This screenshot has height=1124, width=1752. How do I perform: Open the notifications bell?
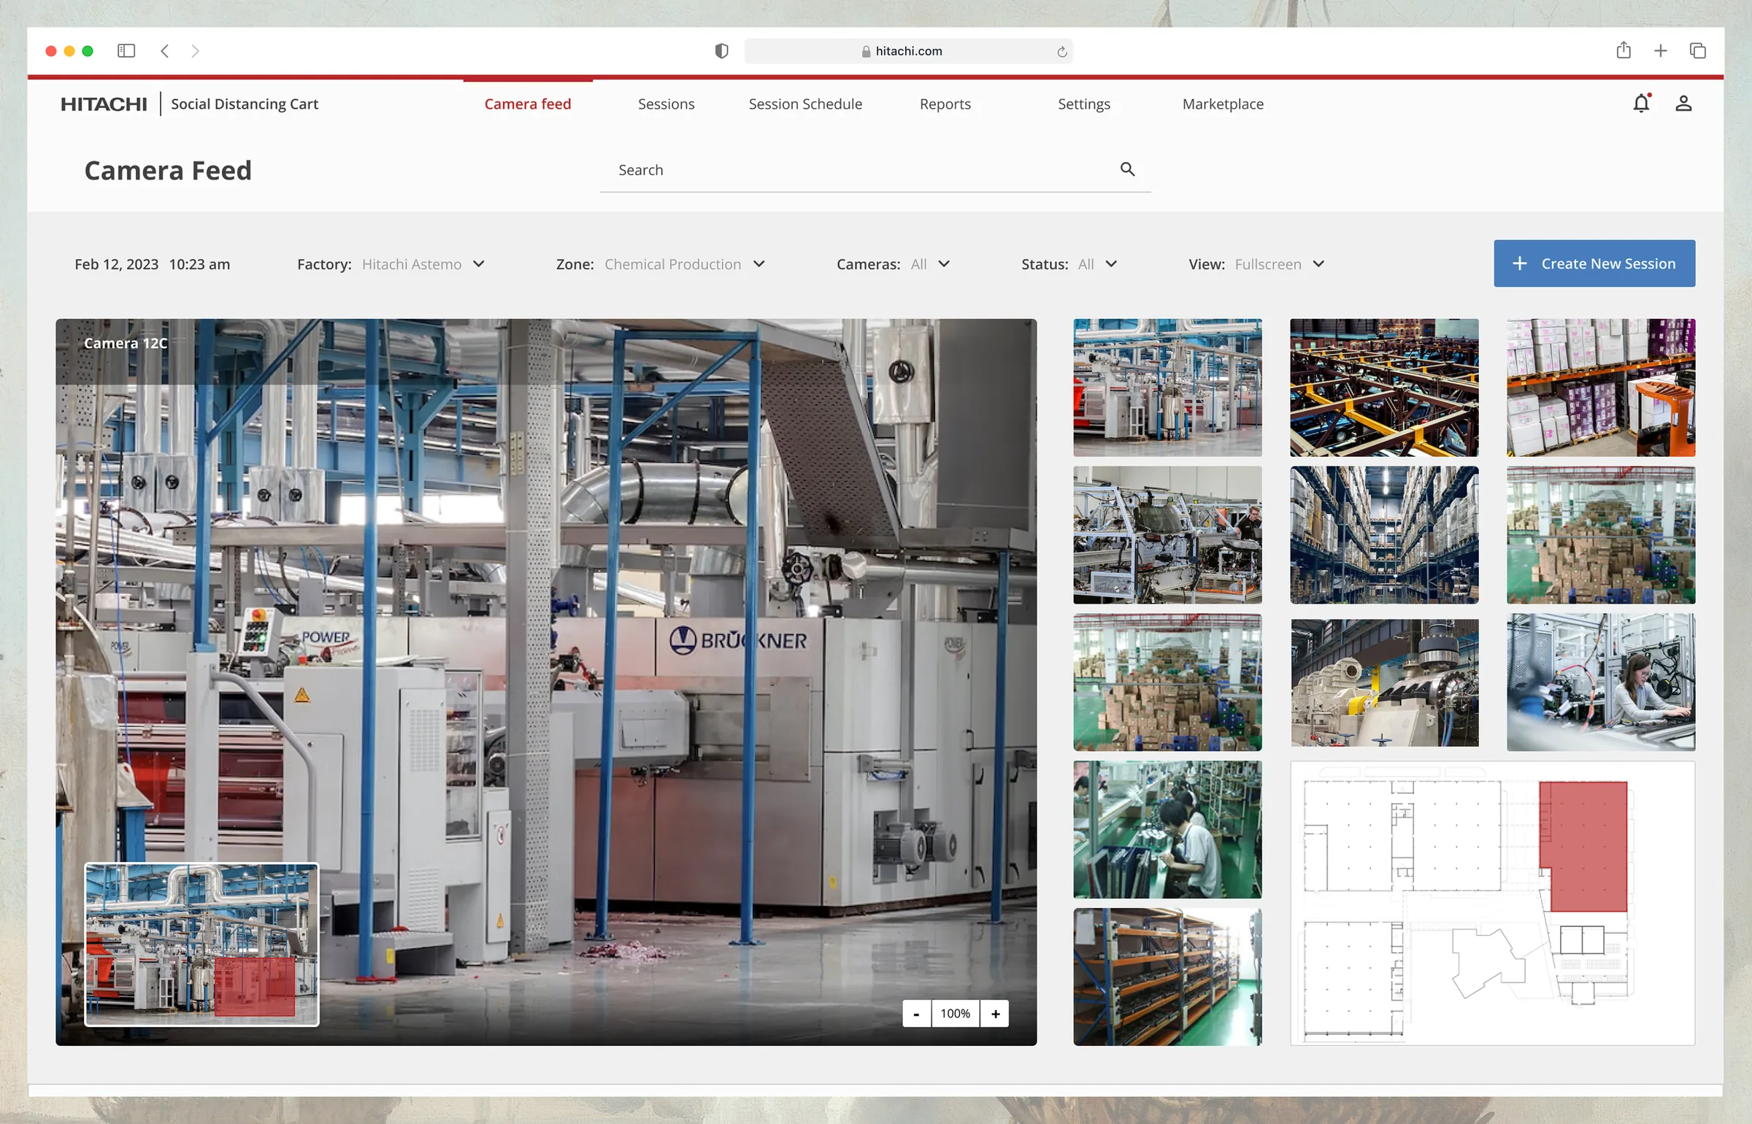(x=1641, y=104)
